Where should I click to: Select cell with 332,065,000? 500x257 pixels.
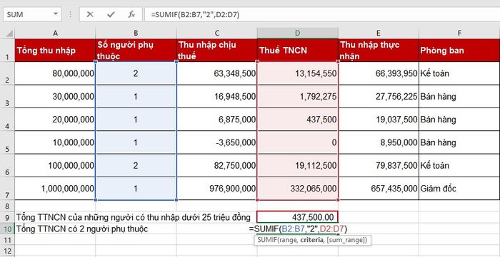click(298, 189)
